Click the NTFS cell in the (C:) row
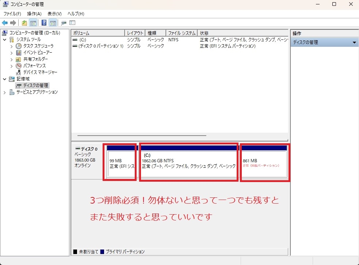The height and width of the screenshot is (265, 359). tap(173, 39)
